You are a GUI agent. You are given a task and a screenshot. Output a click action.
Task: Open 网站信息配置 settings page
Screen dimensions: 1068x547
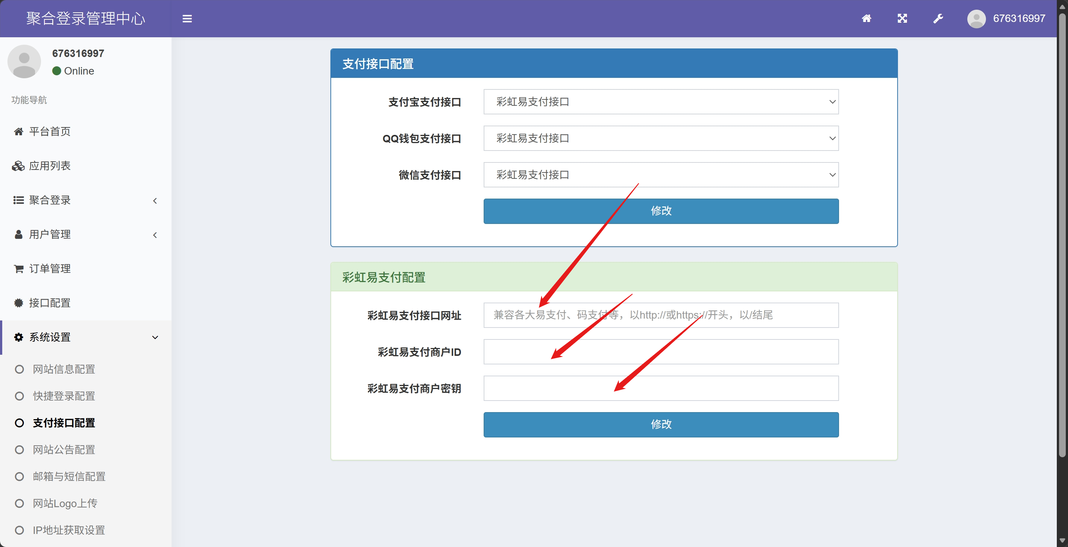tap(64, 369)
